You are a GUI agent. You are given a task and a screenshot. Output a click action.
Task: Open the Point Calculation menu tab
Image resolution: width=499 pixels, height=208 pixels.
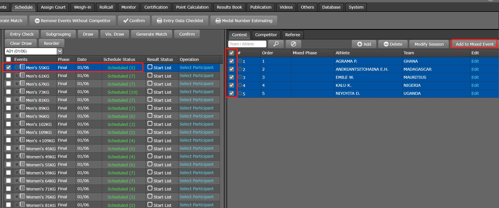click(x=192, y=7)
